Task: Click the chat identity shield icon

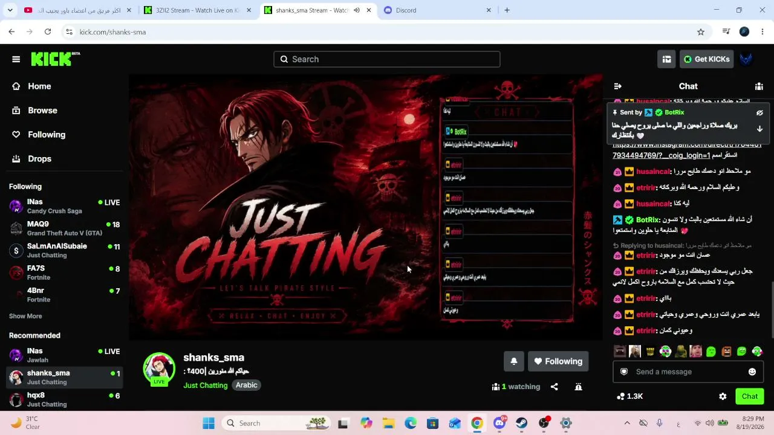Action: click(624, 372)
